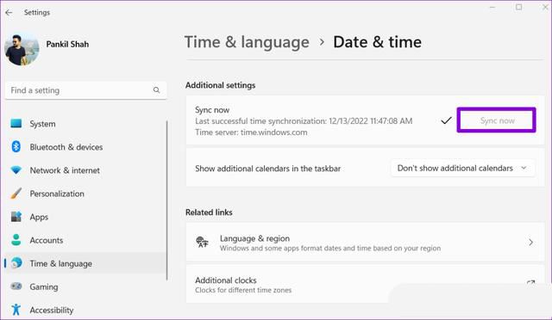552x320 pixels.
Task: Click the search magnifier icon
Action: tap(156, 90)
